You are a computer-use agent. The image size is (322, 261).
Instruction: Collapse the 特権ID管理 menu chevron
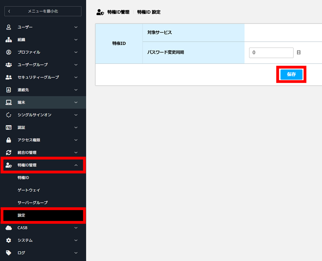pos(76,165)
